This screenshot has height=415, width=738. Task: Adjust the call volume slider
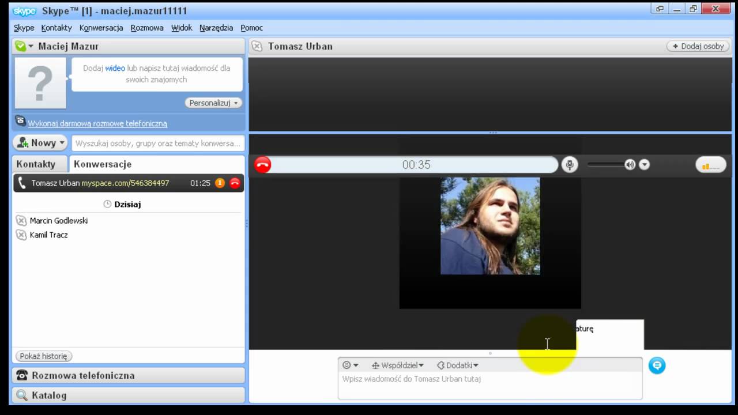[x=607, y=165]
